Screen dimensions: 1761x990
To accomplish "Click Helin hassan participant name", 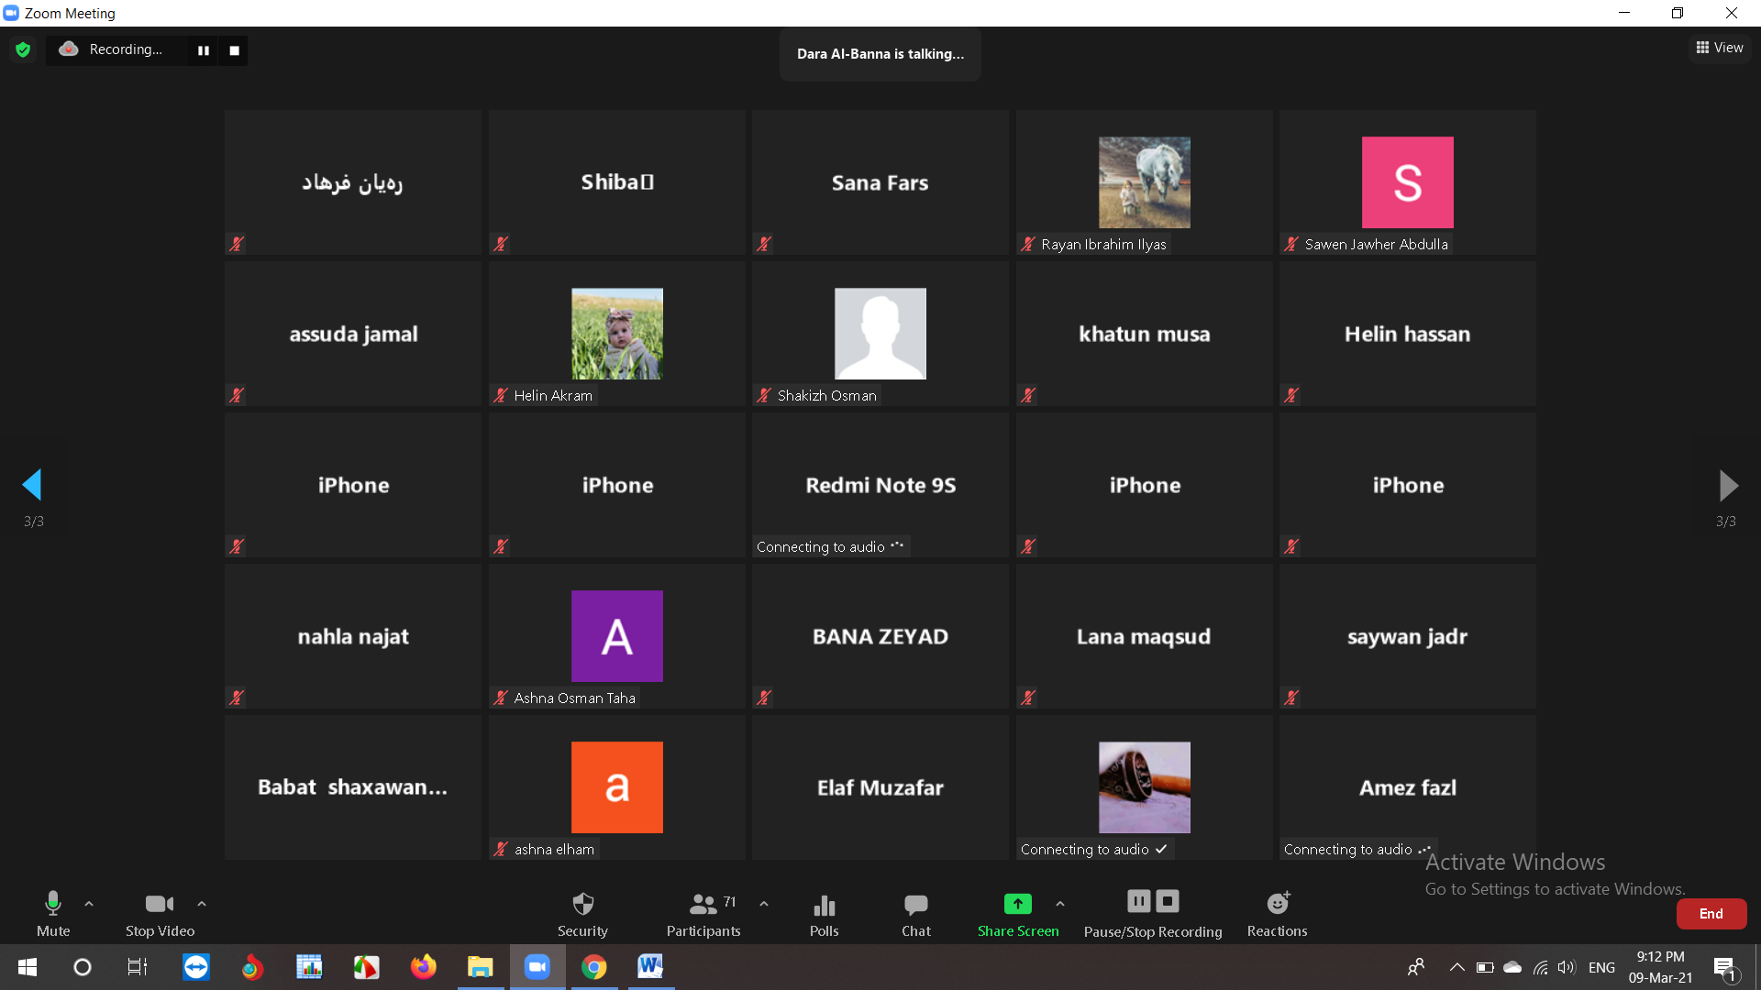I will 1408,335.
